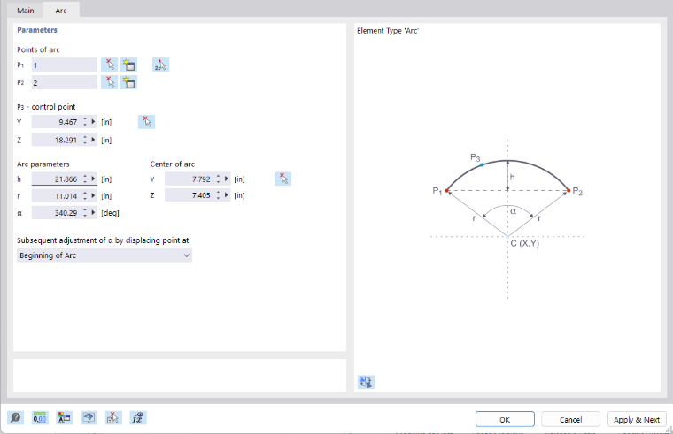Image resolution: width=673 pixels, height=434 pixels.
Task: Step control point Z spinner
Action: 85,140
